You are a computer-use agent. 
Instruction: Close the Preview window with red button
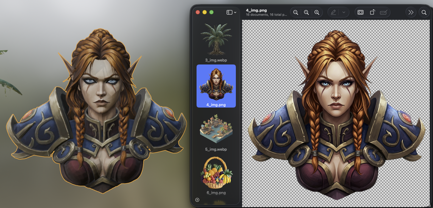tap(198, 12)
